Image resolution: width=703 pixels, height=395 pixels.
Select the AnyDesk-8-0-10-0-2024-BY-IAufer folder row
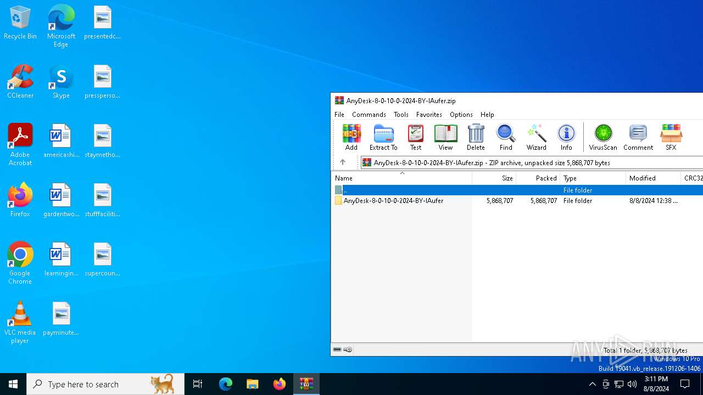[x=517, y=201]
